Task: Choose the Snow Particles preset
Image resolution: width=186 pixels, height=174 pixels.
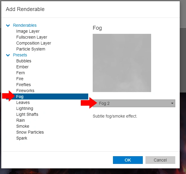Action: [30, 132]
